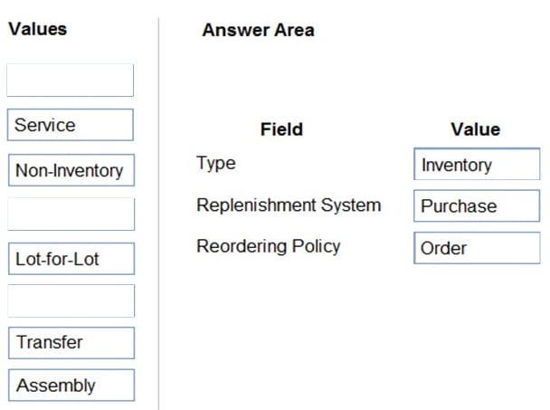
Task: Click the empty box below Non-Inventory
Action: click(70, 214)
